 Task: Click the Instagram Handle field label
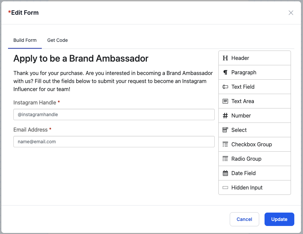click(35, 102)
